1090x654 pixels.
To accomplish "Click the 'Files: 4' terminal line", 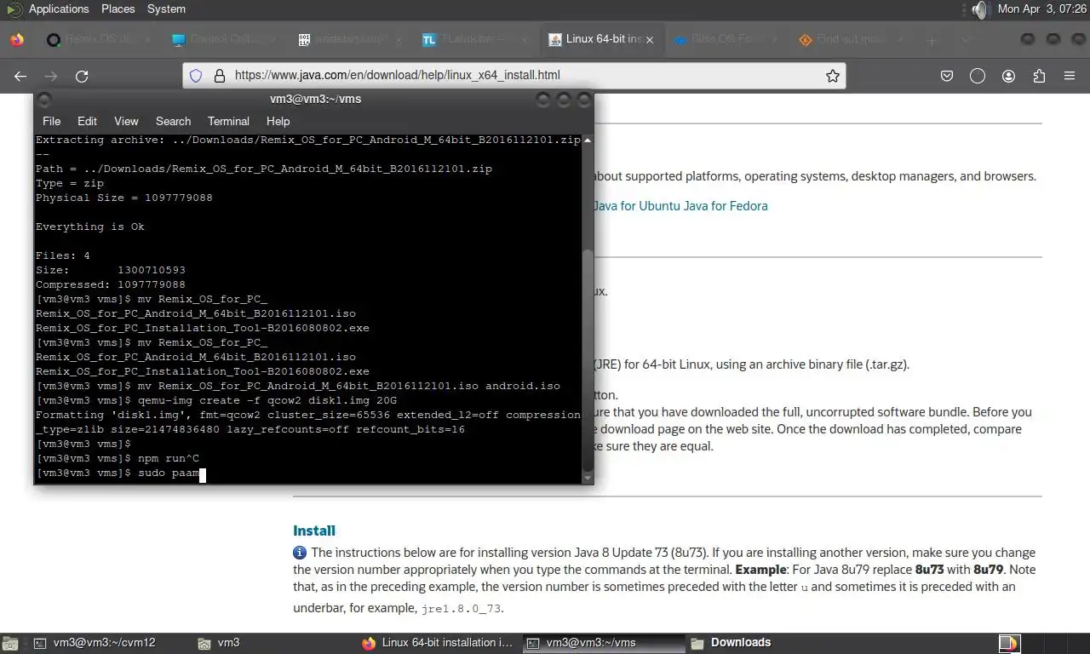I will pyautogui.click(x=63, y=255).
